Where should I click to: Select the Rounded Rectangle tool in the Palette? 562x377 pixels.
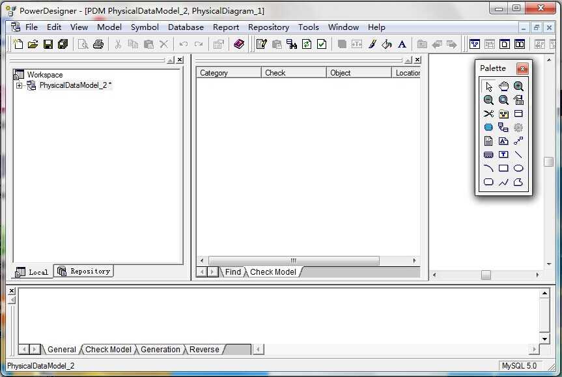tap(488, 182)
